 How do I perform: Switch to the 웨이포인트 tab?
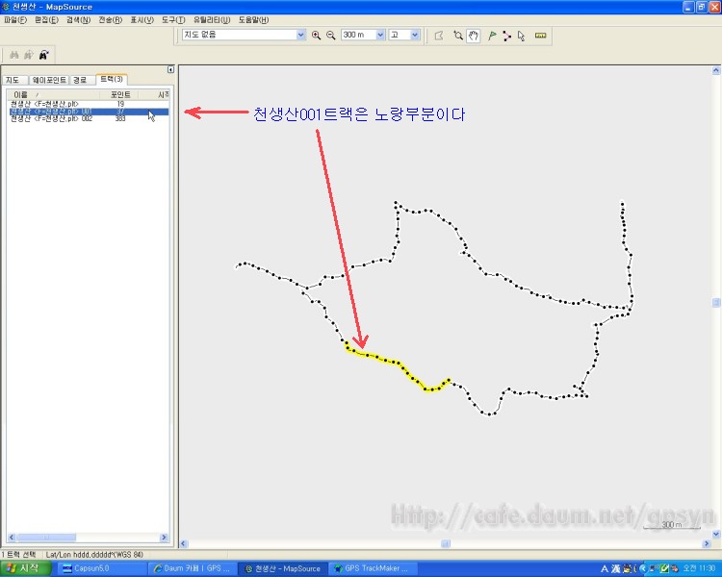tap(49, 80)
